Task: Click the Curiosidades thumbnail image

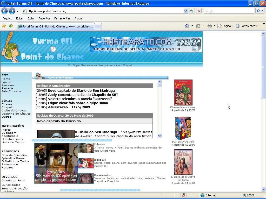Action: pos(86,179)
